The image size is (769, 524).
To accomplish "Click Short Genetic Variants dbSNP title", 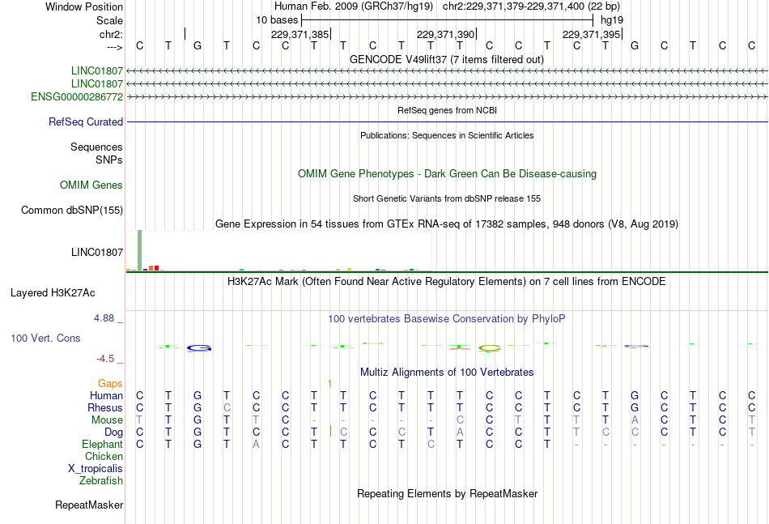I will [447, 199].
